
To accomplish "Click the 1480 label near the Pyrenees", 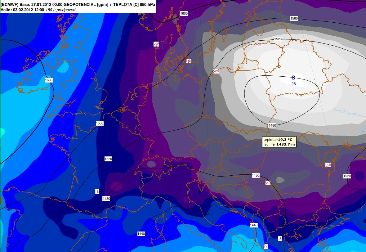I will 106,199.
